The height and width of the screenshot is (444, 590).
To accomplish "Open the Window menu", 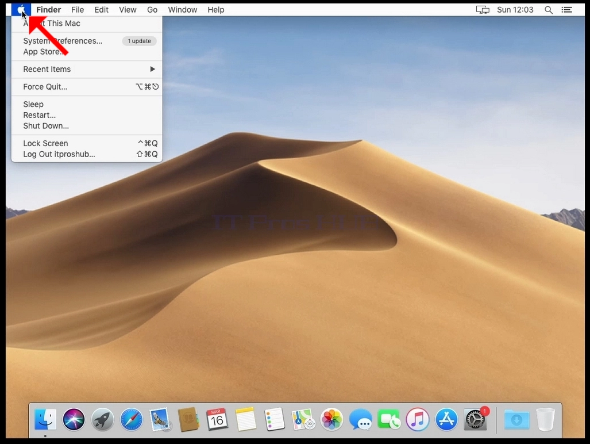I will [183, 10].
